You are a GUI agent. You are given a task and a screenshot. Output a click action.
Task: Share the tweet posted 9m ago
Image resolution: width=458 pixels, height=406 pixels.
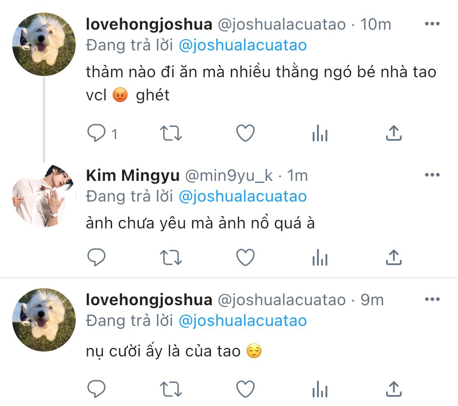pos(394,389)
